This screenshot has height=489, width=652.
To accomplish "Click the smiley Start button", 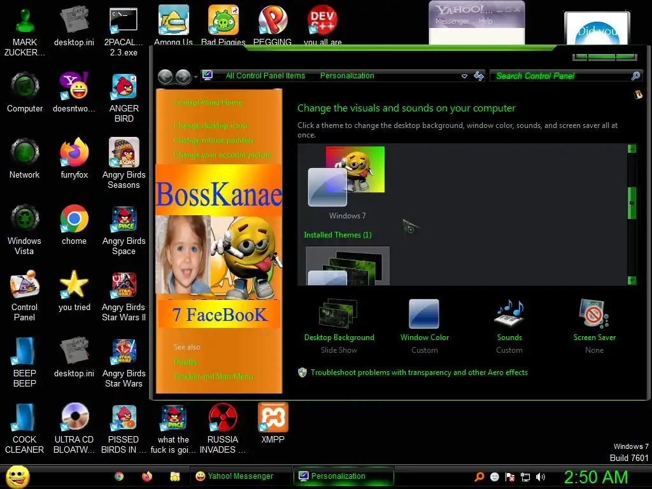I will [17, 476].
